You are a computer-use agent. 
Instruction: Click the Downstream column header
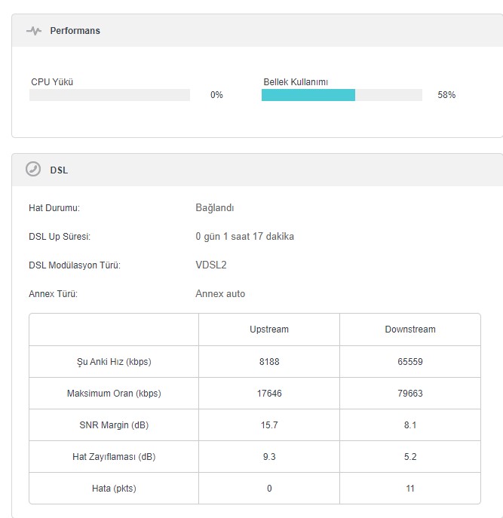tap(410, 329)
